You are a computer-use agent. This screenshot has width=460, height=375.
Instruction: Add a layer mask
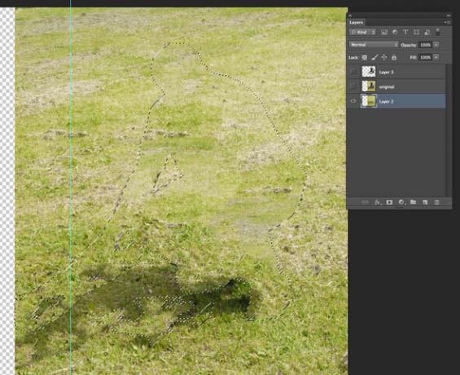coord(389,202)
